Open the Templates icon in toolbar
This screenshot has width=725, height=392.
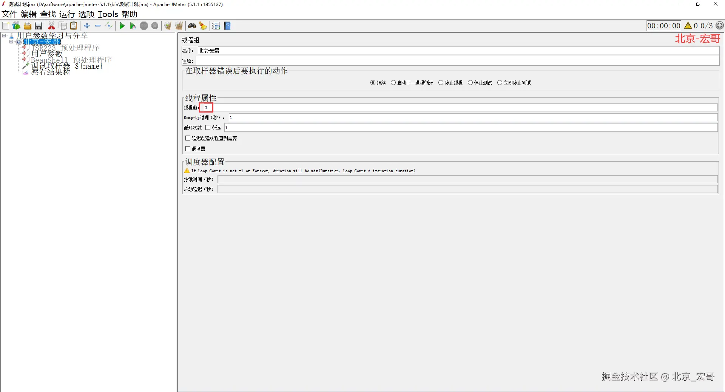coord(16,26)
